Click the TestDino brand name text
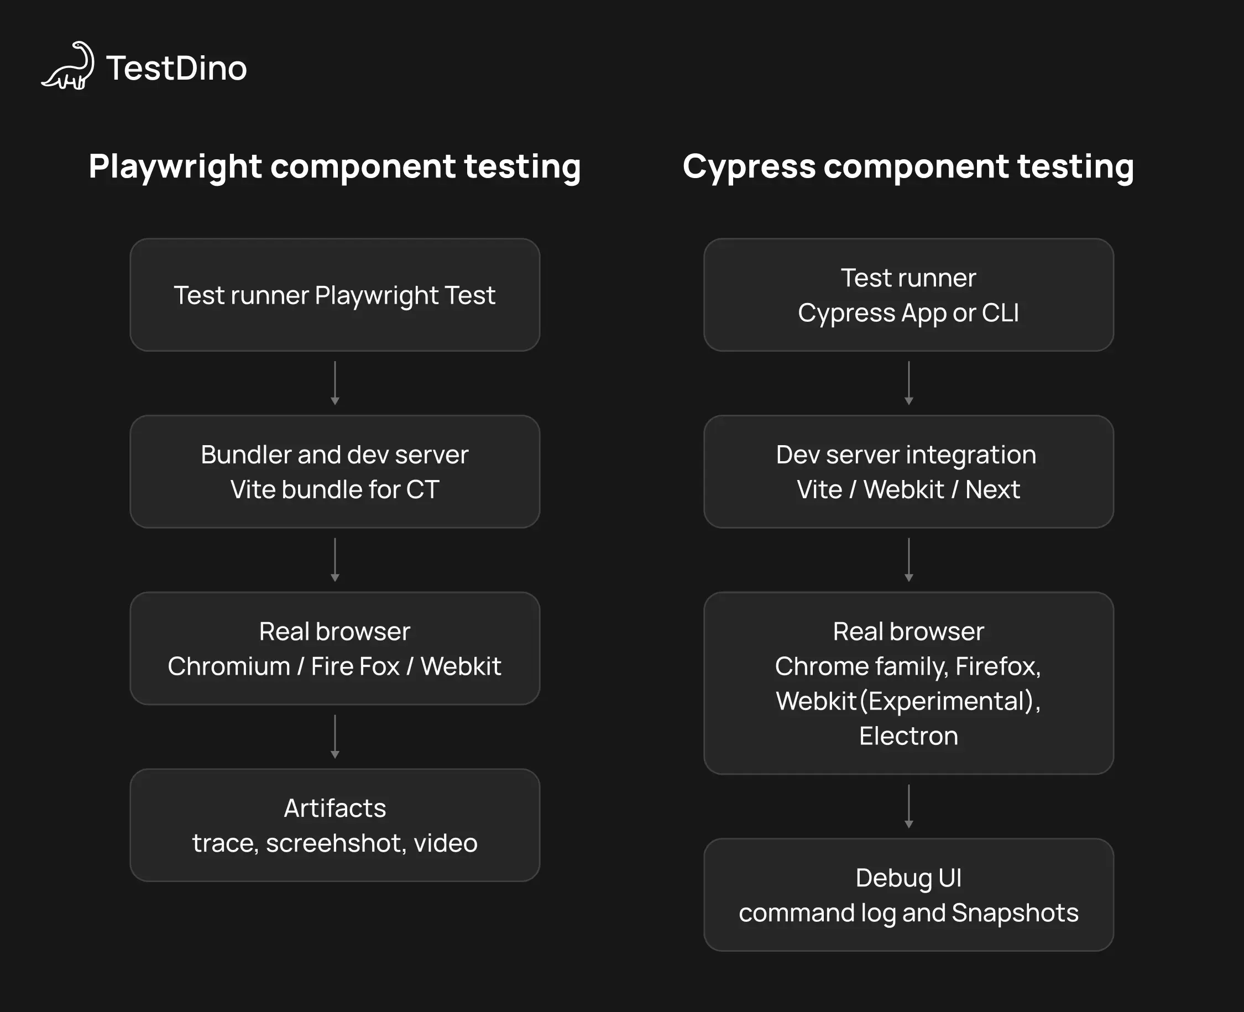The height and width of the screenshot is (1012, 1244). tap(176, 68)
